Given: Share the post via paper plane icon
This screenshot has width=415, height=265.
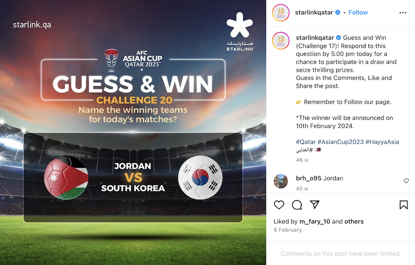Looking at the screenshot, I should [x=315, y=205].
